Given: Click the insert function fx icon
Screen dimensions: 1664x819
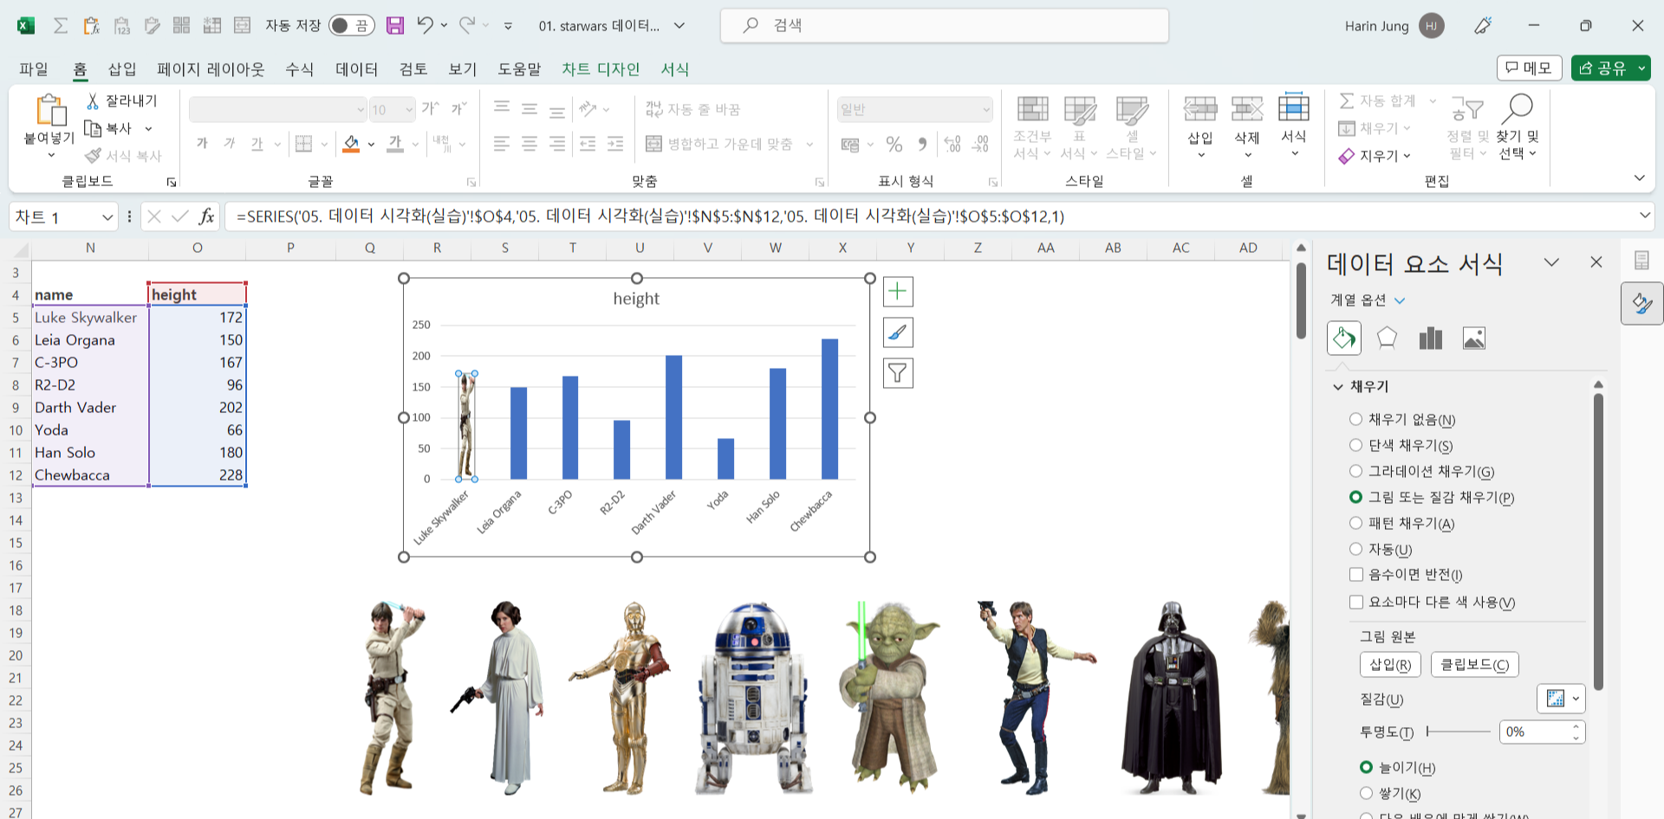Looking at the screenshot, I should point(206,216).
